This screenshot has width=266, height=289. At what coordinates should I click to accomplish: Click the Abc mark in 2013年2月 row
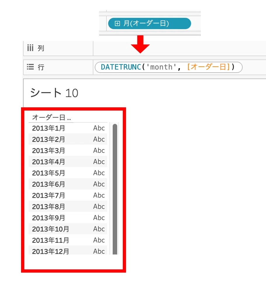pyautogui.click(x=99, y=139)
